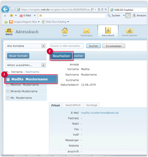This screenshot has width=148, height=157.
Task: Tick checkbox for Mo Mustername
Action: pyautogui.click(x=8, y=98)
